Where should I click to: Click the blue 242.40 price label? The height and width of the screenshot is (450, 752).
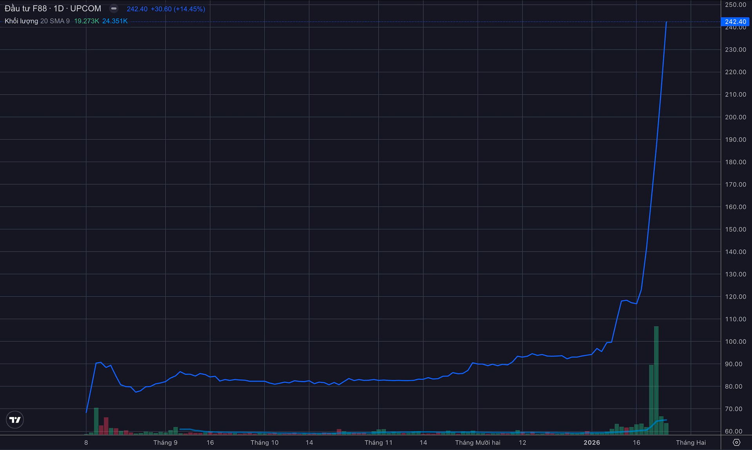tap(735, 22)
